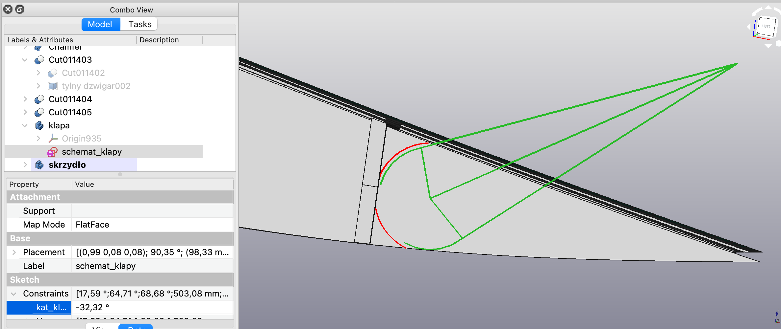The height and width of the screenshot is (329, 781).
Task: Collapse the Cut011403 tree node
Action: pyautogui.click(x=25, y=60)
